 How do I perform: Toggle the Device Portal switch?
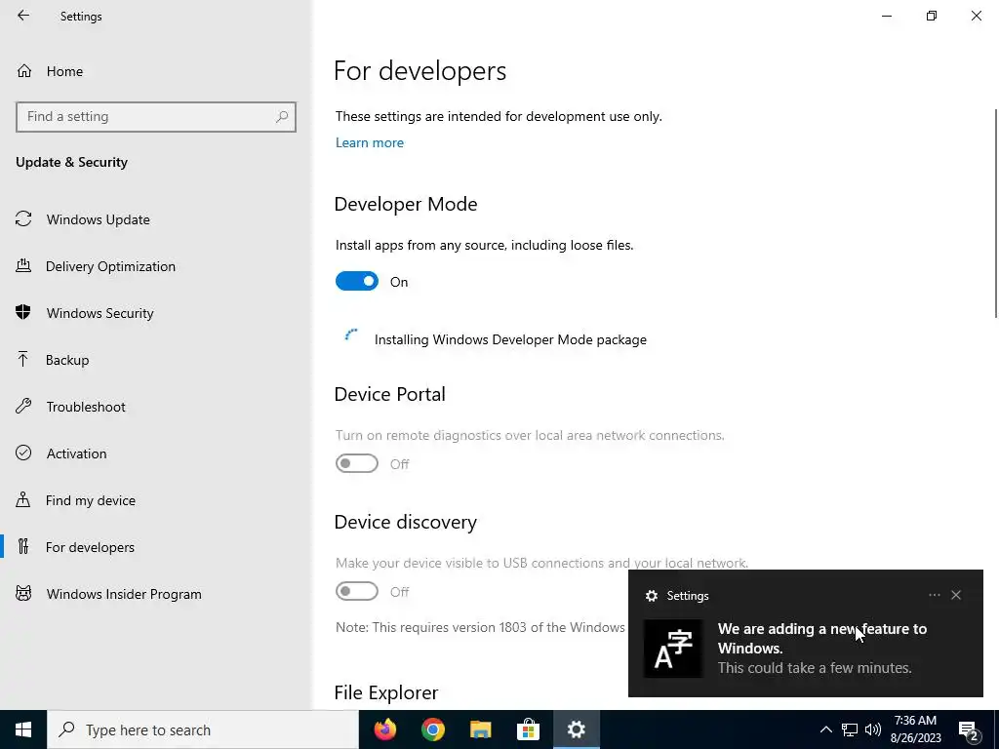point(357,463)
